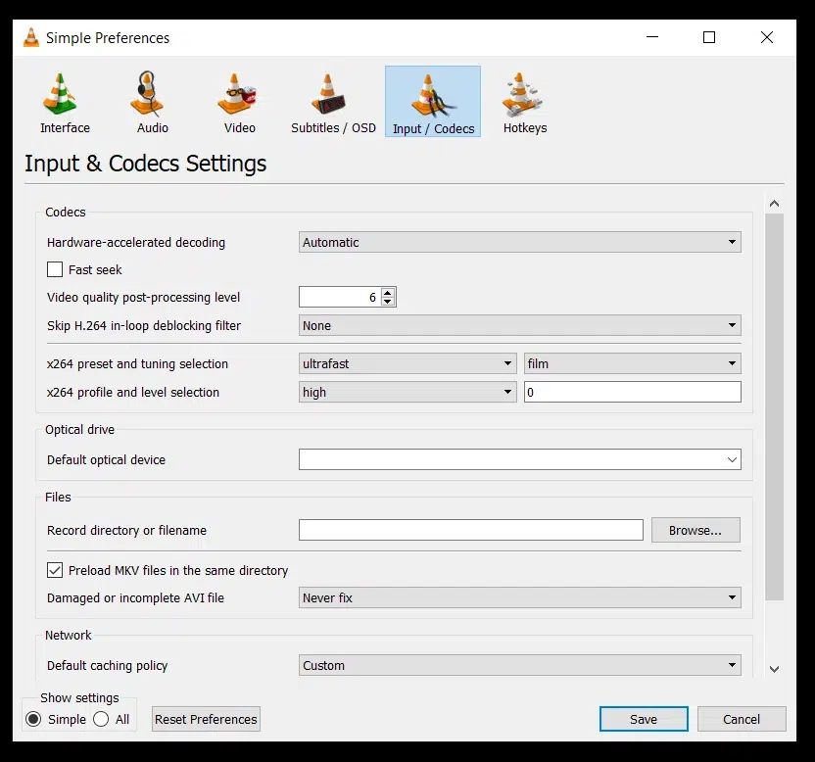815x762 pixels.
Task: Enable the Fast seek checkbox
Action: point(55,269)
